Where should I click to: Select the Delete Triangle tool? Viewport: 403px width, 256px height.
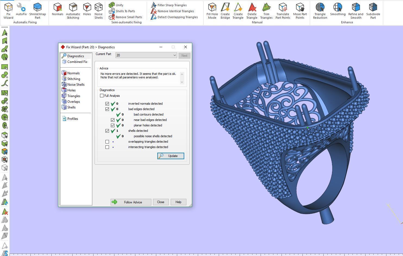pyautogui.click(x=252, y=11)
